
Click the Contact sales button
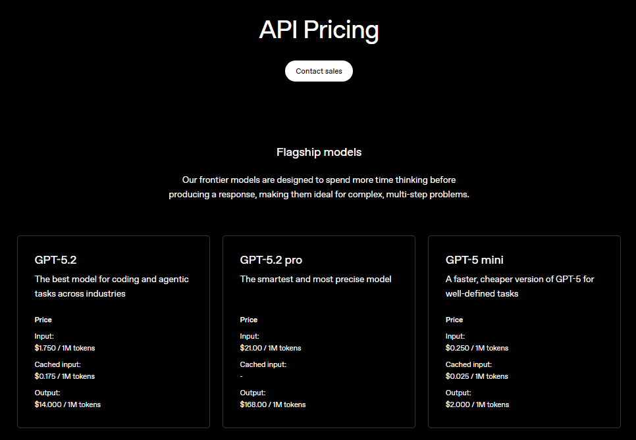[x=319, y=71]
